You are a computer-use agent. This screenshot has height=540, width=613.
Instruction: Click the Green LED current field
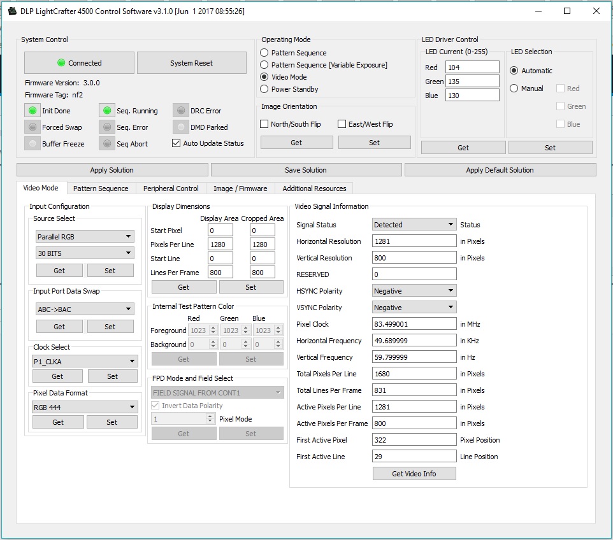click(x=472, y=81)
